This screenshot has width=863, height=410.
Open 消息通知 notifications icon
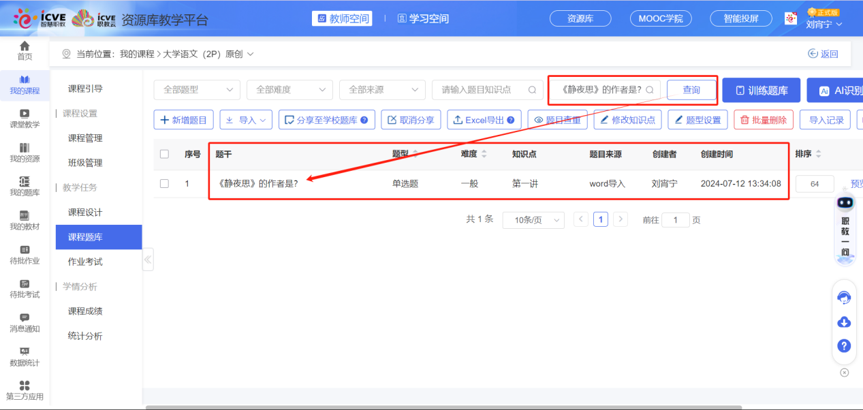coord(25,317)
